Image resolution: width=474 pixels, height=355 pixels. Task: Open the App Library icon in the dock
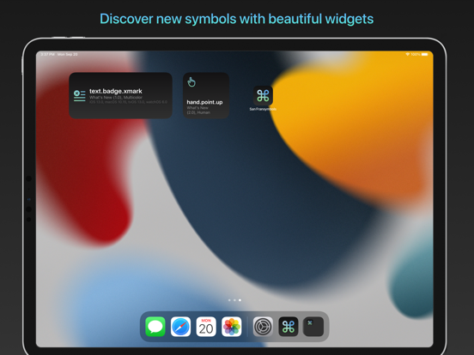(x=313, y=327)
